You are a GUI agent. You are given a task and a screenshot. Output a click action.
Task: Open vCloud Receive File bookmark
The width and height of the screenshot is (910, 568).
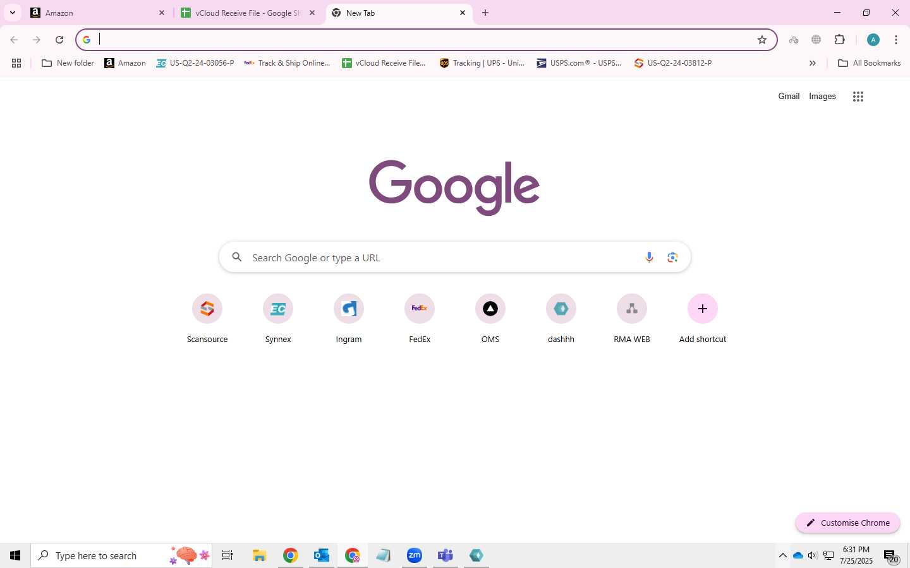(384, 63)
